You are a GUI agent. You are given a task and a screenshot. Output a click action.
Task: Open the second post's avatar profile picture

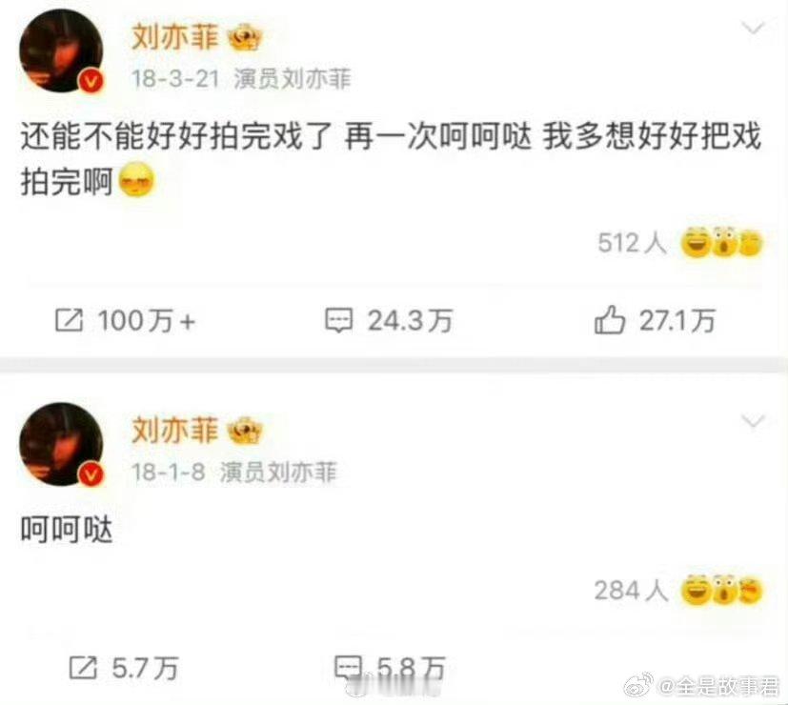61,444
